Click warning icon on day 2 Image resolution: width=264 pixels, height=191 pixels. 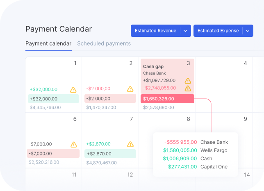pyautogui.click(x=130, y=89)
